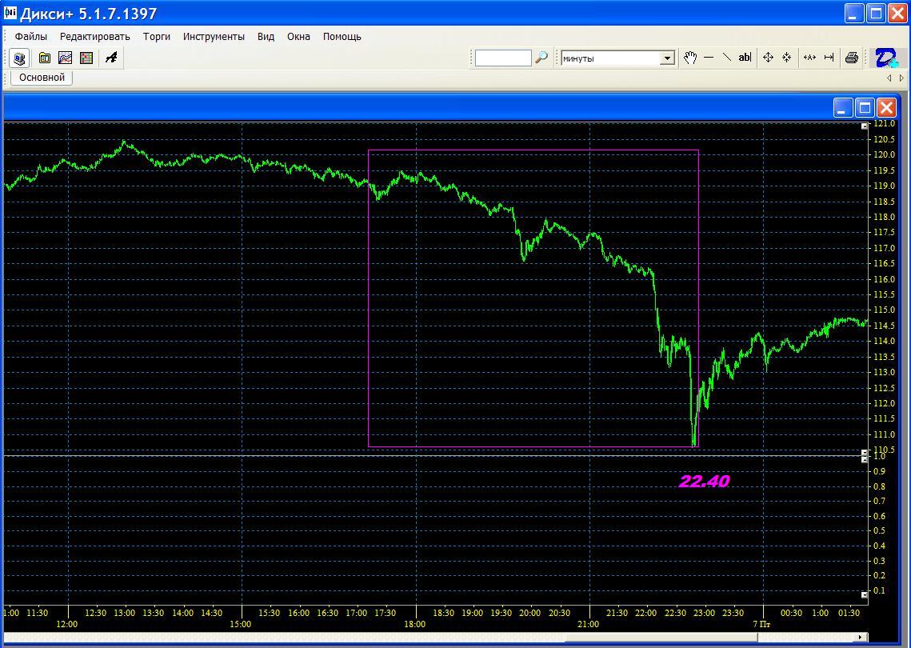
Task: Click the 20:30 time label
Action: [559, 613]
